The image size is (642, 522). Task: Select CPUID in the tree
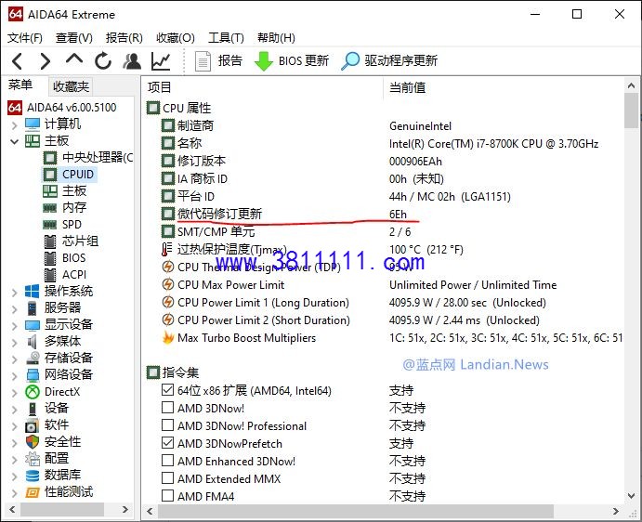69,175
